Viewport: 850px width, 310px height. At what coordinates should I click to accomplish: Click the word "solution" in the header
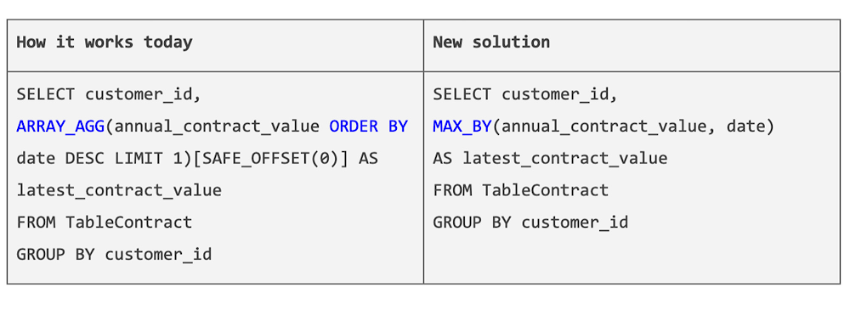click(511, 42)
